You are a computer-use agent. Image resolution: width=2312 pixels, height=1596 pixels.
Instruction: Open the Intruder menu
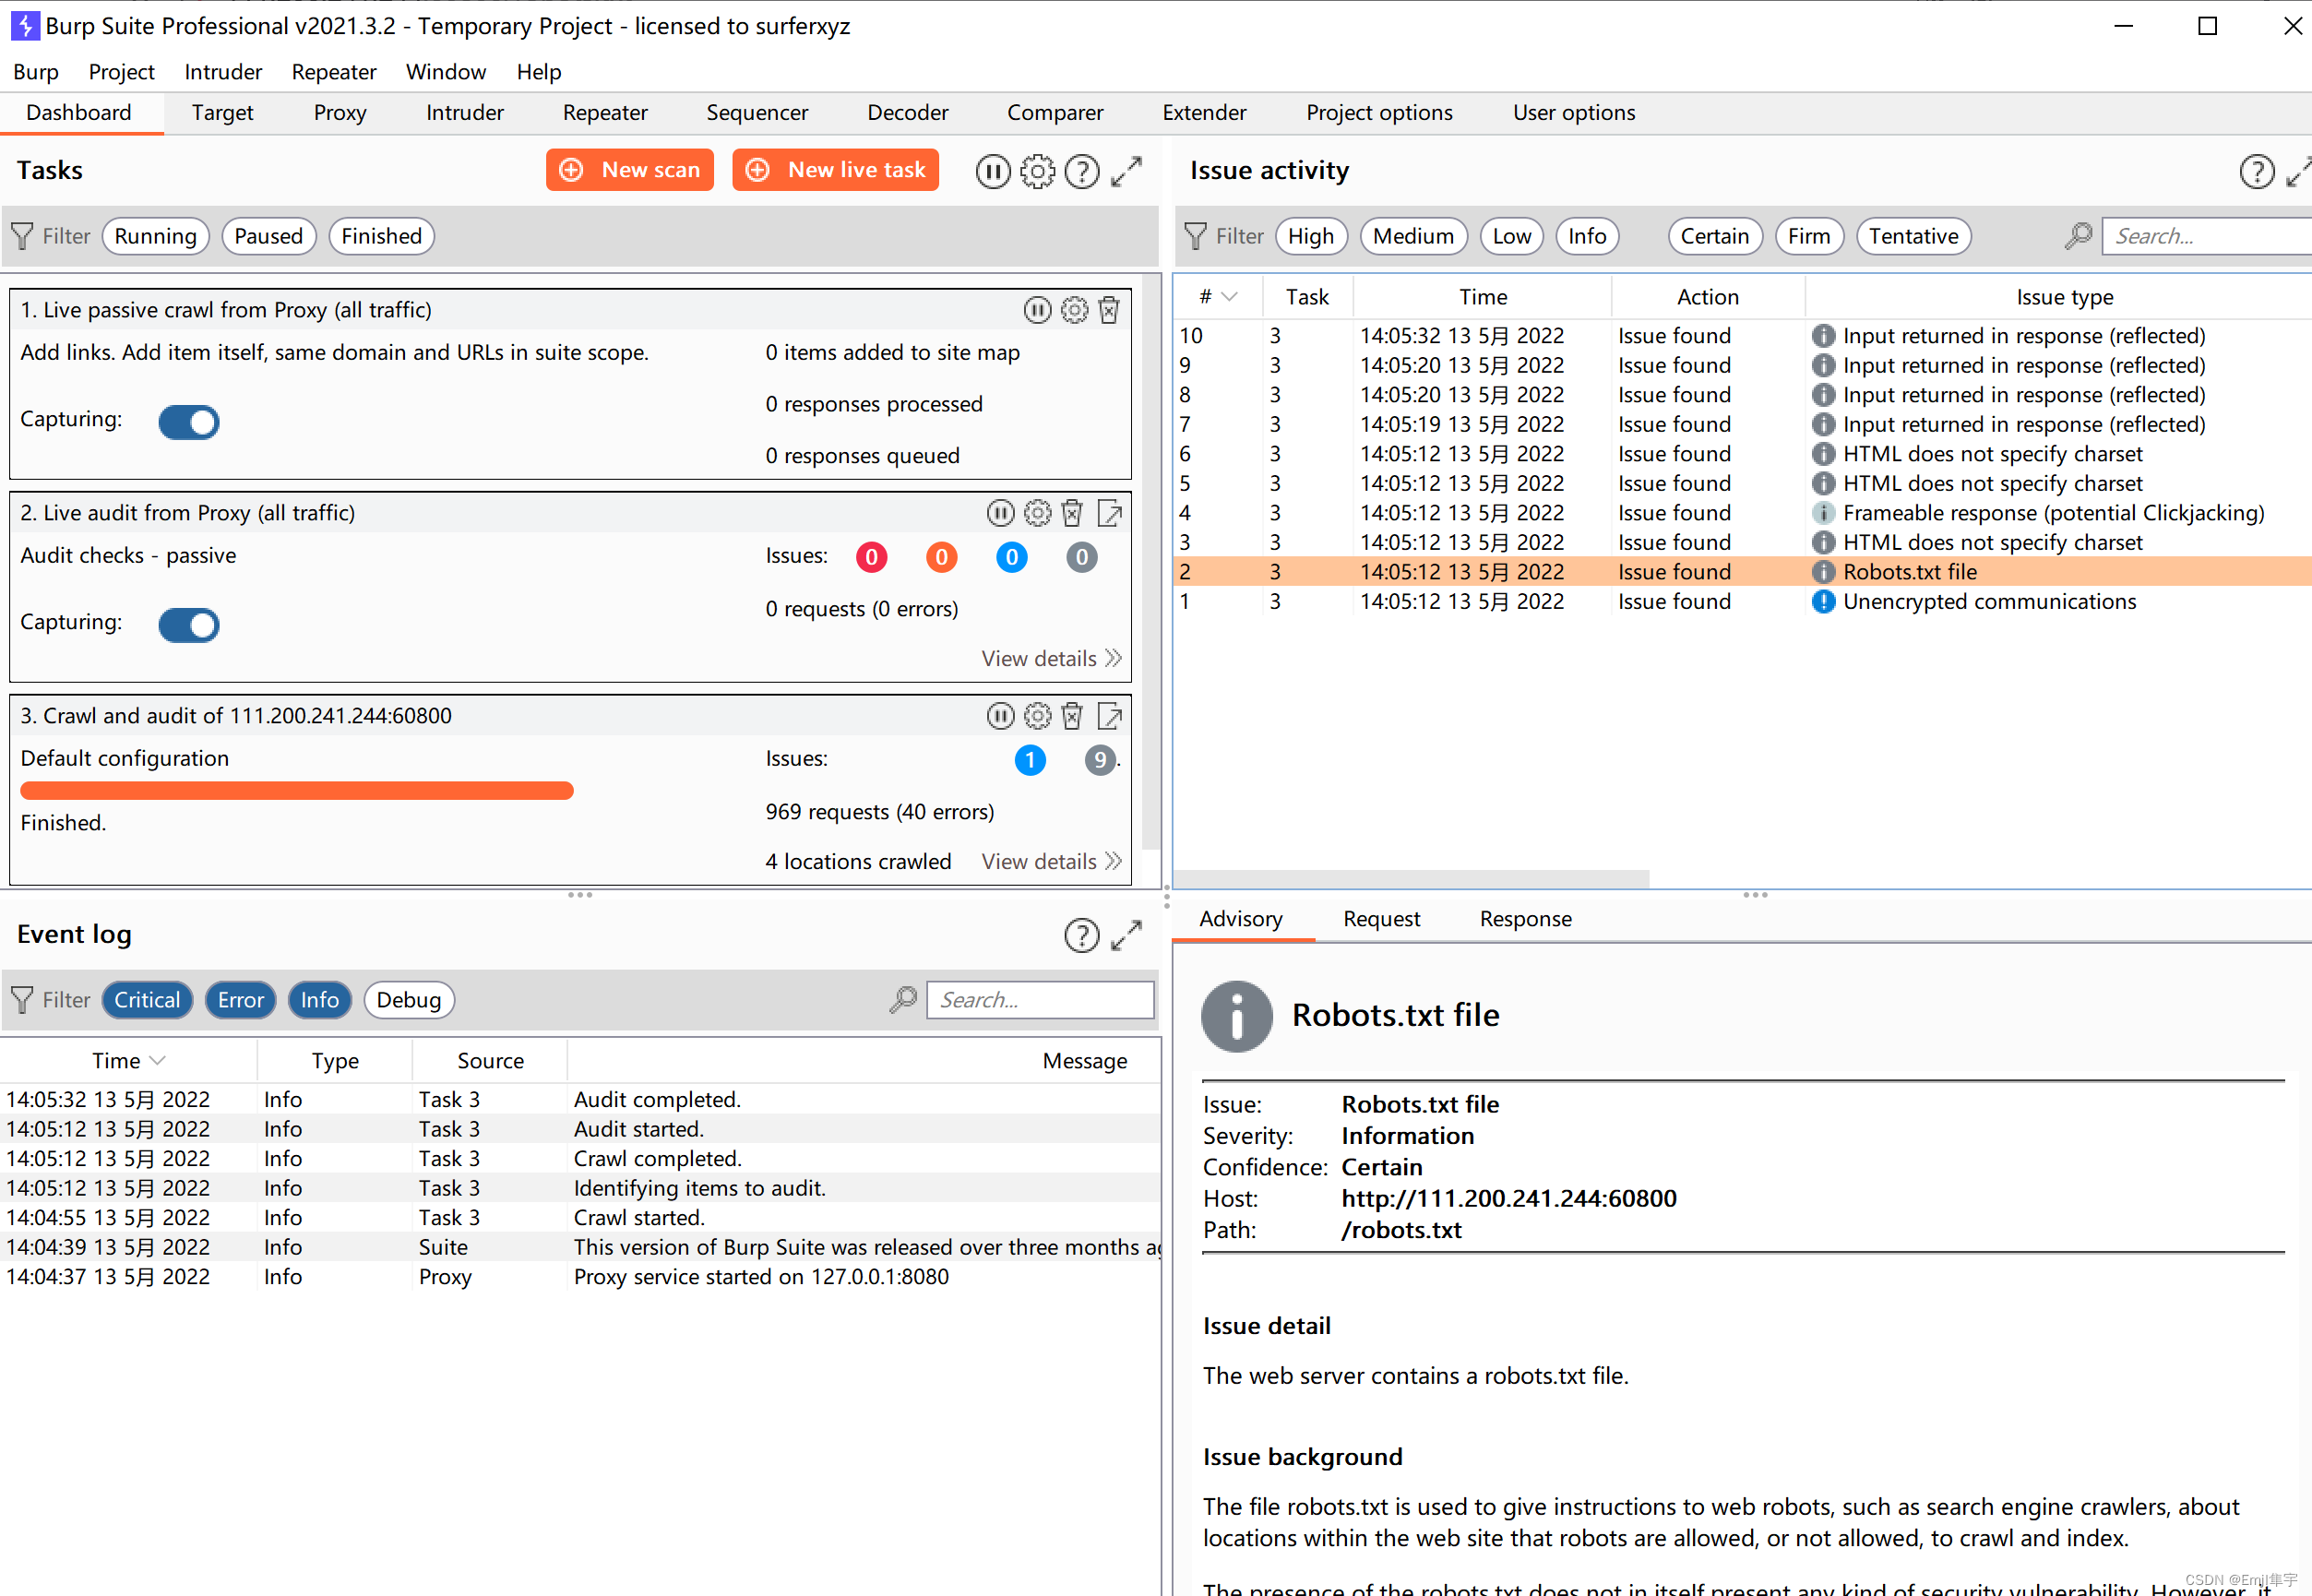click(222, 71)
